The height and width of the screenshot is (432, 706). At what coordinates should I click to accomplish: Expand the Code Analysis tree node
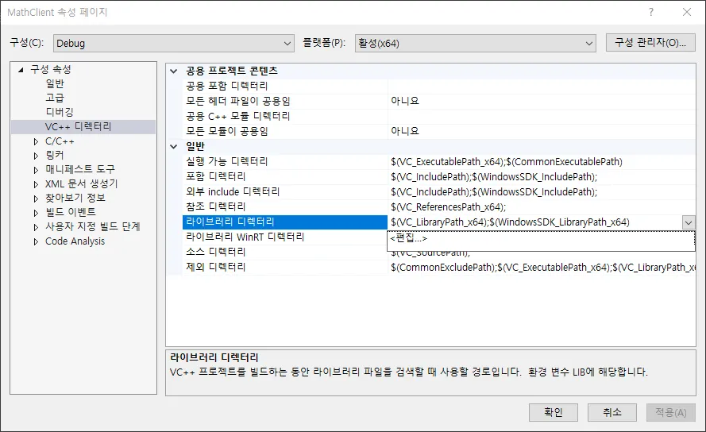[x=36, y=241]
